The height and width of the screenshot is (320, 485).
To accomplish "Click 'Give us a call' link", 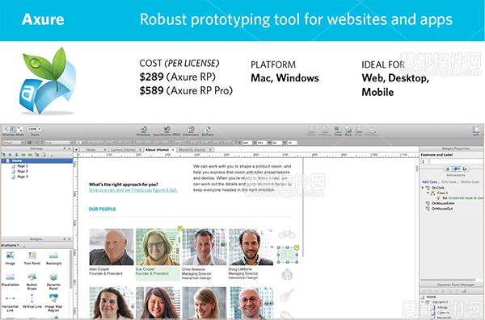I will coord(133,190).
